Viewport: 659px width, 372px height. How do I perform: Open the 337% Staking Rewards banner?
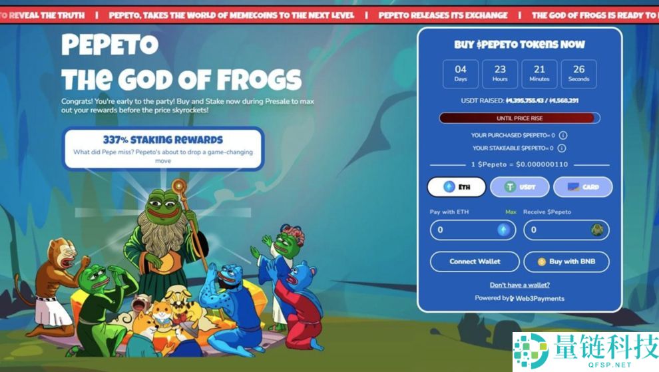tap(163, 149)
